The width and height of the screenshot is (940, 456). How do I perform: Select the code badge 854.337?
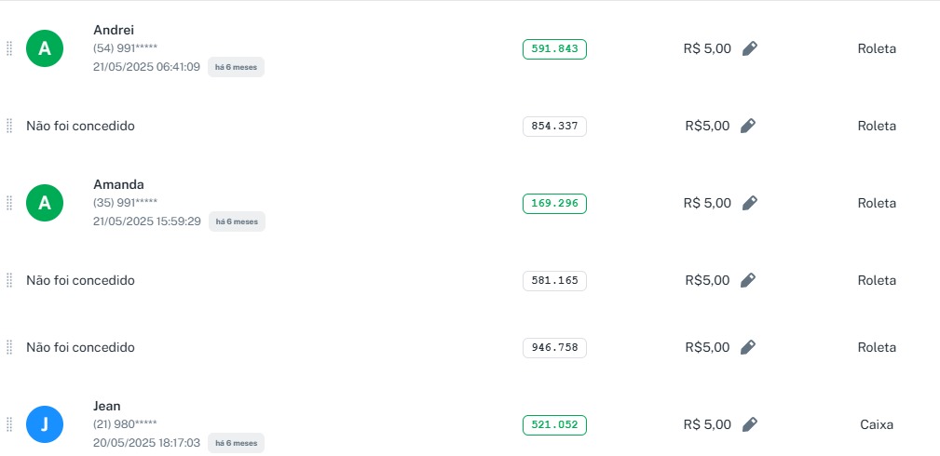coord(554,126)
